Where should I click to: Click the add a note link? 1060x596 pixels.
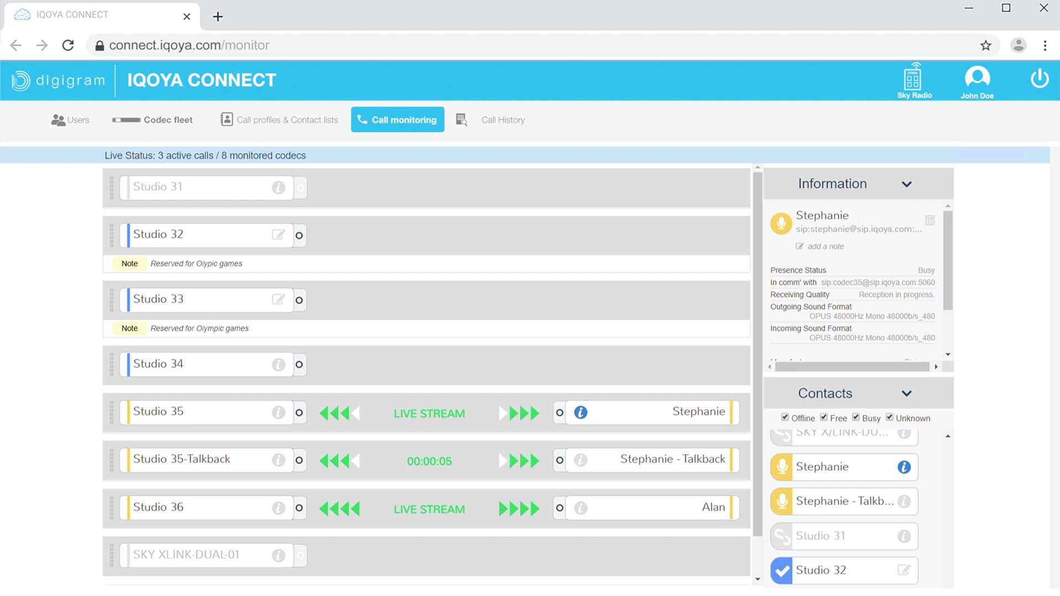[x=825, y=247]
